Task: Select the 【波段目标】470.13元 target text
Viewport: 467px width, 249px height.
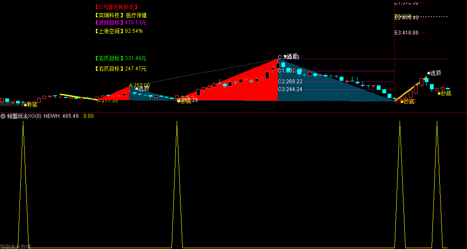Action: (121, 22)
